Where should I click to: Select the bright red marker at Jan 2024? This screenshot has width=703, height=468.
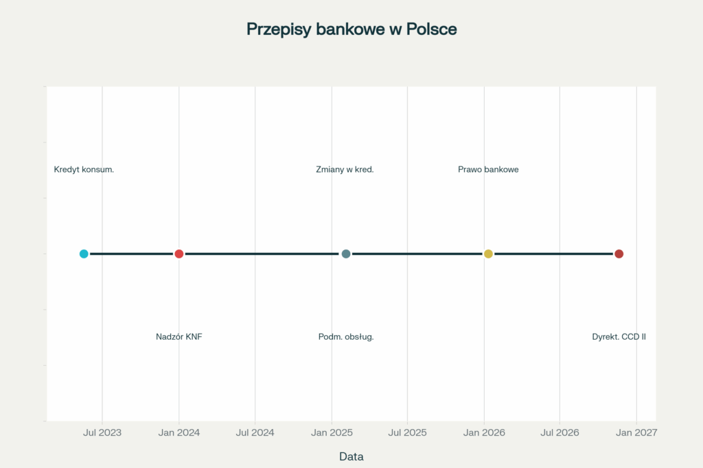pyautogui.click(x=179, y=254)
